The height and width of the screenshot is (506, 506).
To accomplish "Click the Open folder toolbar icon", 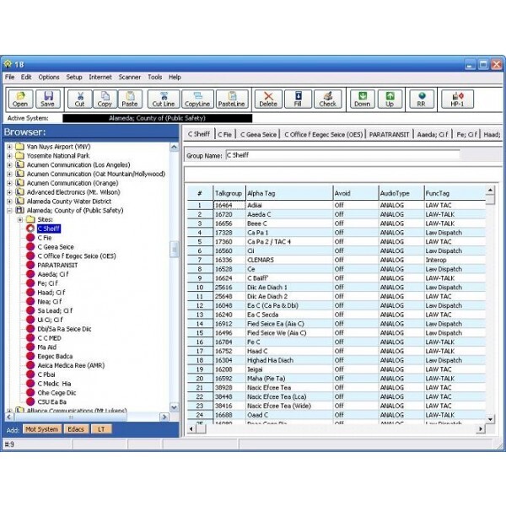I will 20,98.
